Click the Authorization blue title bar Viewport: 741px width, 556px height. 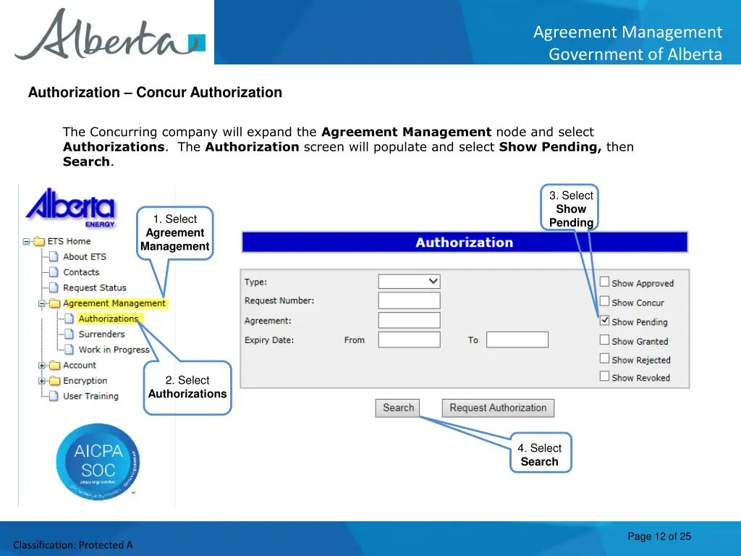pyautogui.click(x=465, y=243)
